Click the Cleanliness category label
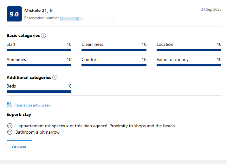227x164 pixels. [92, 44]
